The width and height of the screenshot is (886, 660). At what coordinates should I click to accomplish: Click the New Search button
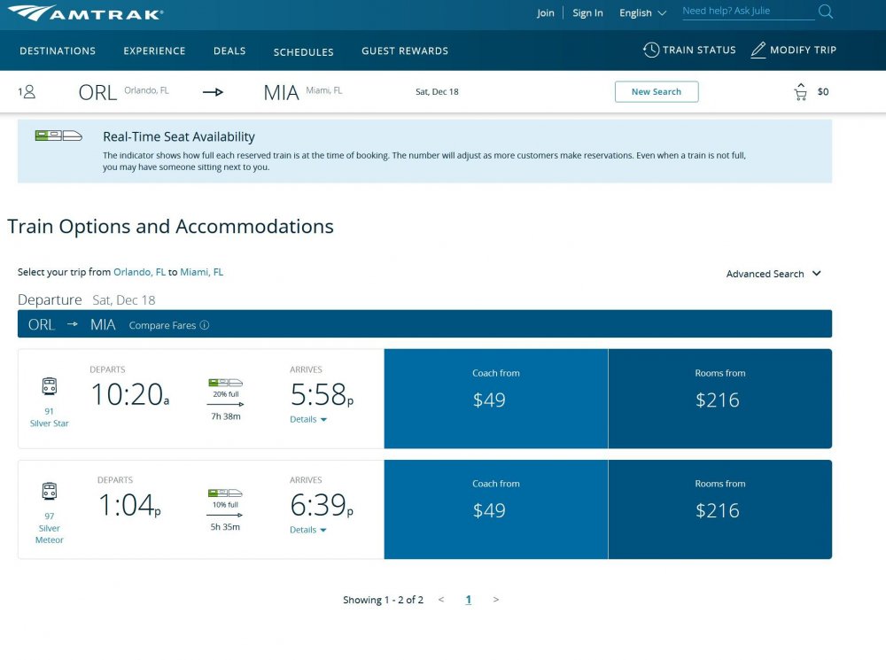(x=657, y=91)
